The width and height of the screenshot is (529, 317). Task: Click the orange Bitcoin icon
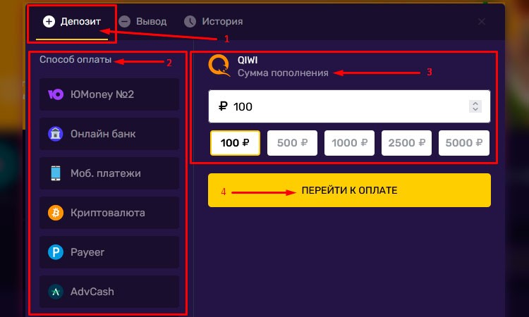pyautogui.click(x=56, y=213)
